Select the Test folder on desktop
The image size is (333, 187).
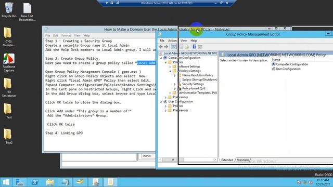click(9, 111)
